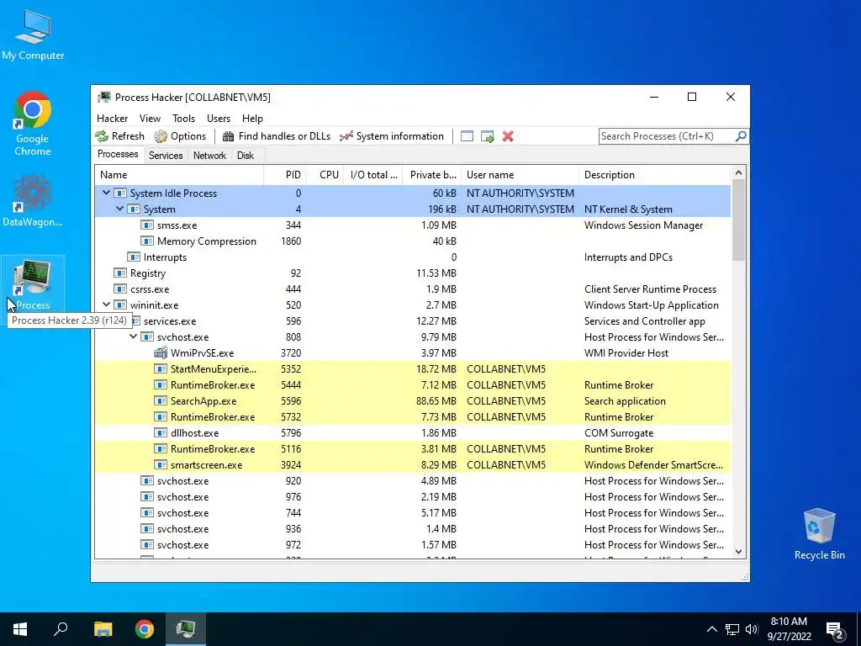Click the SearchApp.exe process icon

[161, 401]
